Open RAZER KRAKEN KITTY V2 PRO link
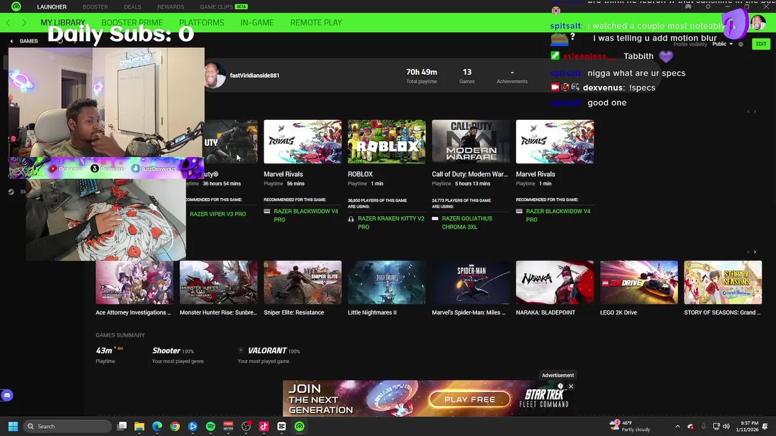 [390, 222]
